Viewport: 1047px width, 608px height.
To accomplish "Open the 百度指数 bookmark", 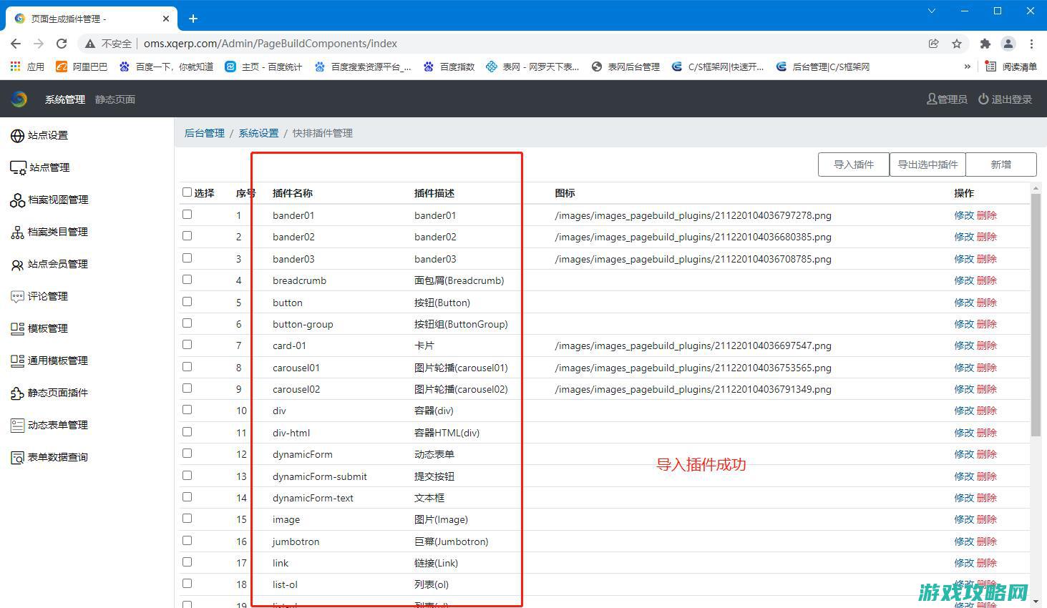I will coord(449,67).
